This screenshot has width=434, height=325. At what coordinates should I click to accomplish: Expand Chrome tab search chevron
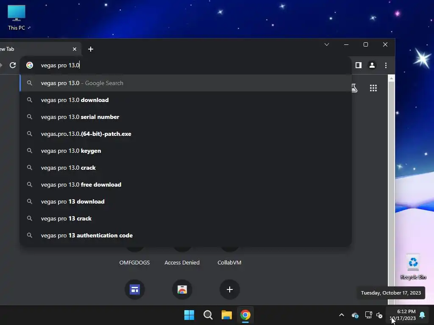327,44
